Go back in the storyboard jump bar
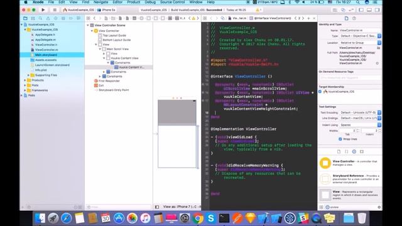The width and height of the screenshot is (402, 226). tap(94, 18)
